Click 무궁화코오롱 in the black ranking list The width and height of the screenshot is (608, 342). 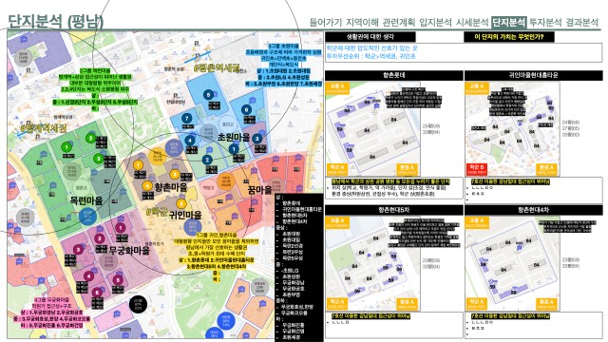click(294, 313)
